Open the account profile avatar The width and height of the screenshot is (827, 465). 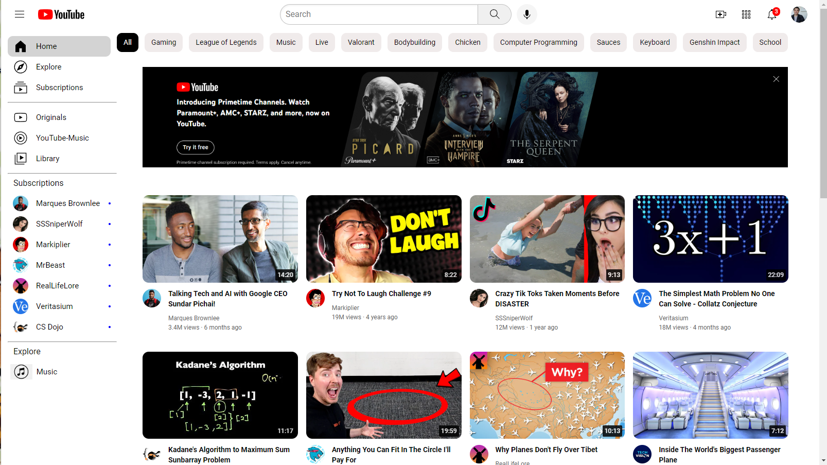point(799,14)
